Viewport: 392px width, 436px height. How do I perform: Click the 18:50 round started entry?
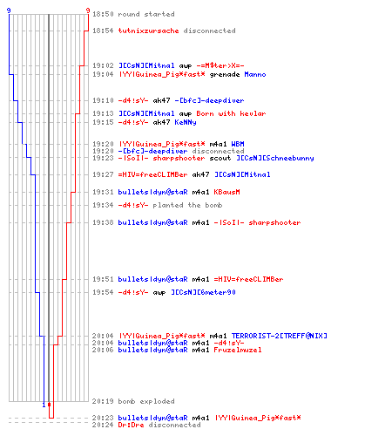click(x=133, y=14)
